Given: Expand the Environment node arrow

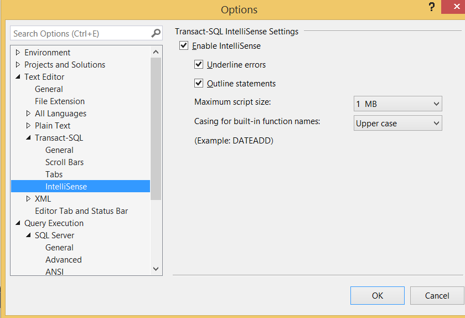Looking at the screenshot, I should [x=18, y=53].
